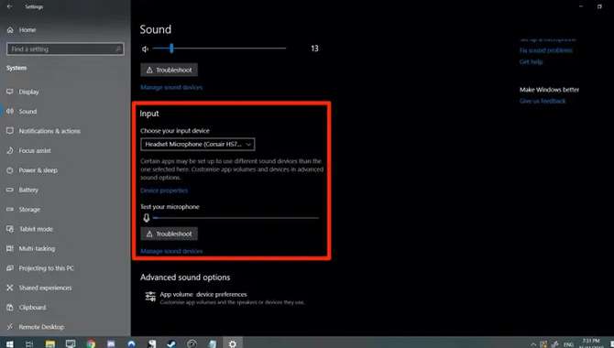Screen dimensions: 614x348
Task: Open the Give us feedback link
Action: [543, 101]
